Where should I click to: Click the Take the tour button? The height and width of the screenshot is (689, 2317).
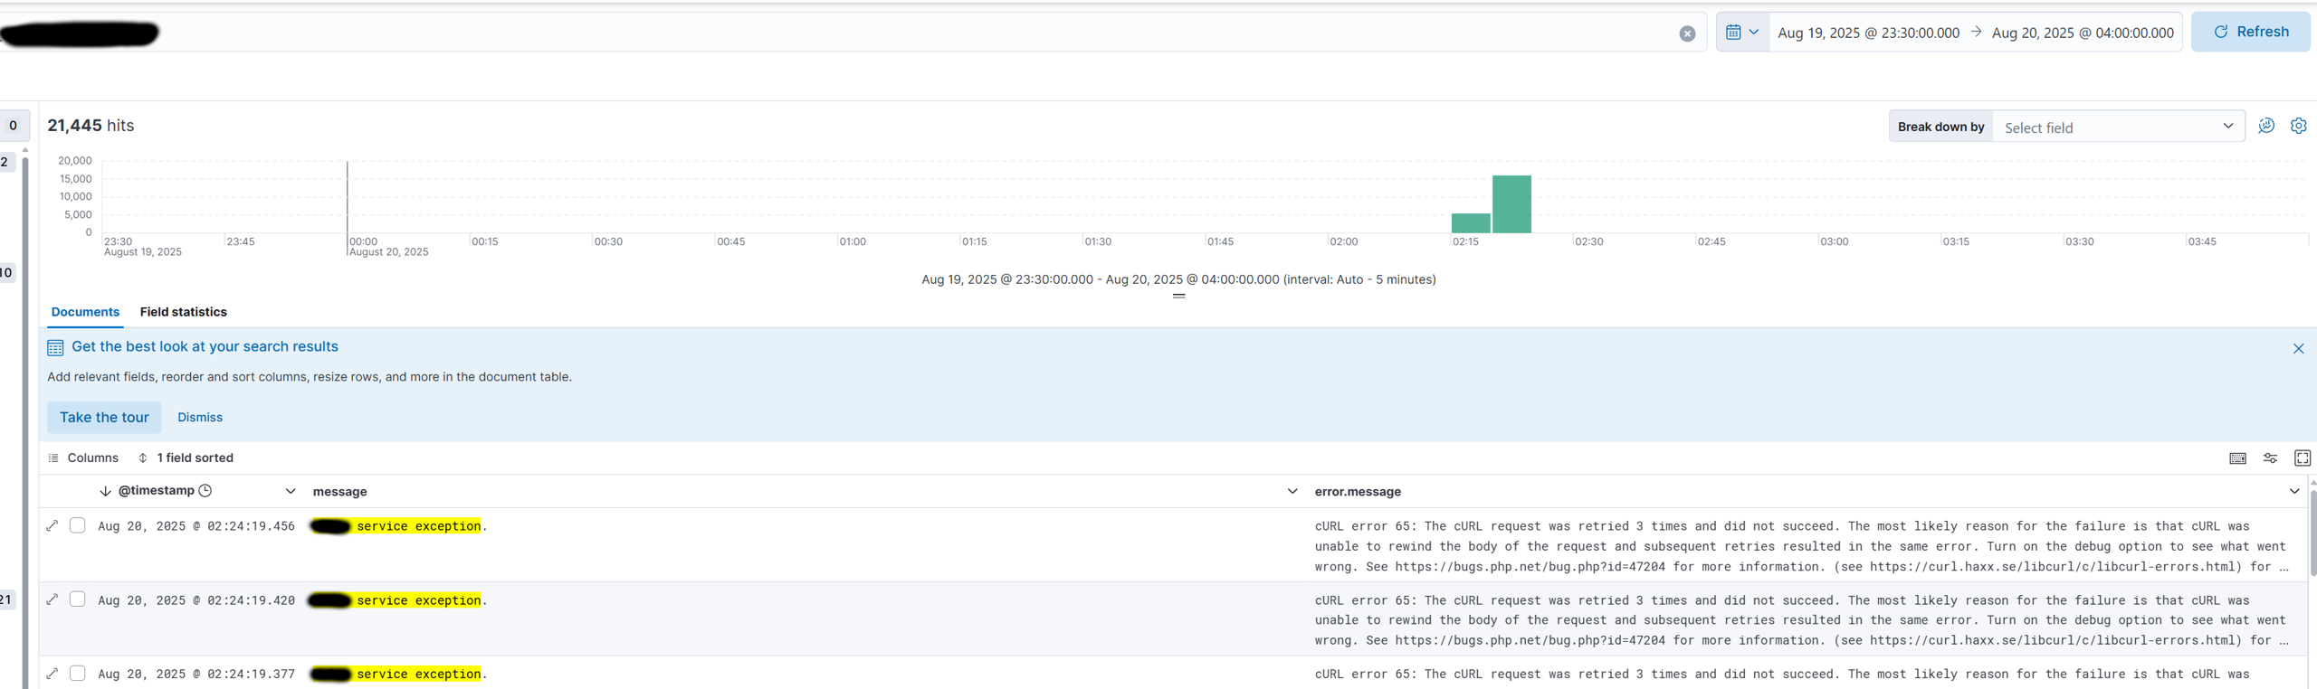[104, 418]
